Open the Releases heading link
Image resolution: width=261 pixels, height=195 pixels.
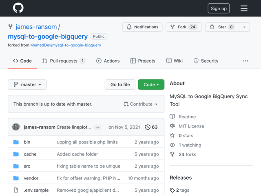(x=181, y=178)
